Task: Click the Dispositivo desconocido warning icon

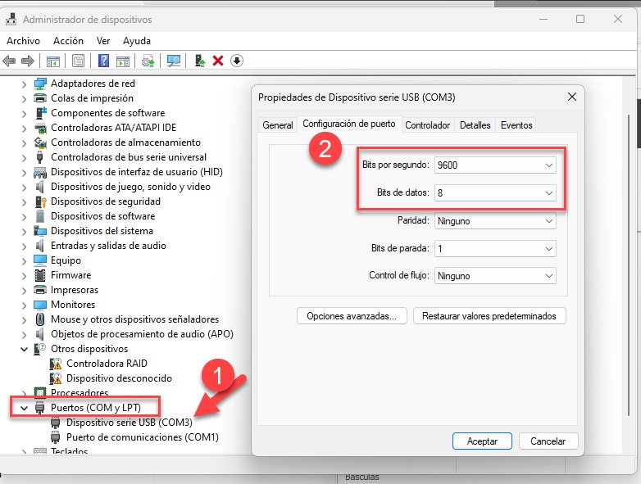Action: pos(55,378)
